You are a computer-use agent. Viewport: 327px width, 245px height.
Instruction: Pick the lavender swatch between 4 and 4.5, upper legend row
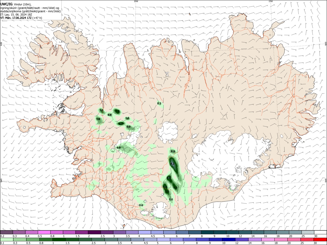144,232
